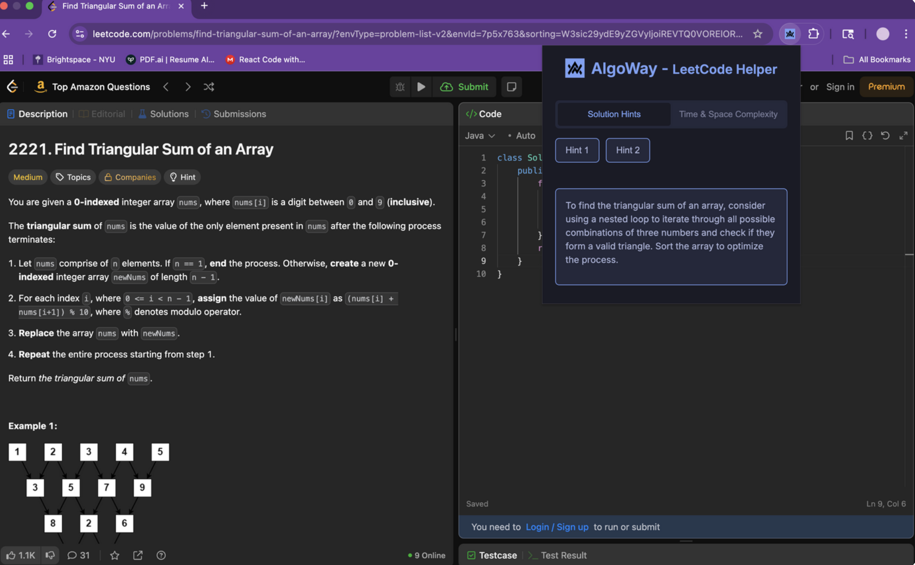Open the sticky notes icon beside Submit
915x565 pixels.
point(511,87)
